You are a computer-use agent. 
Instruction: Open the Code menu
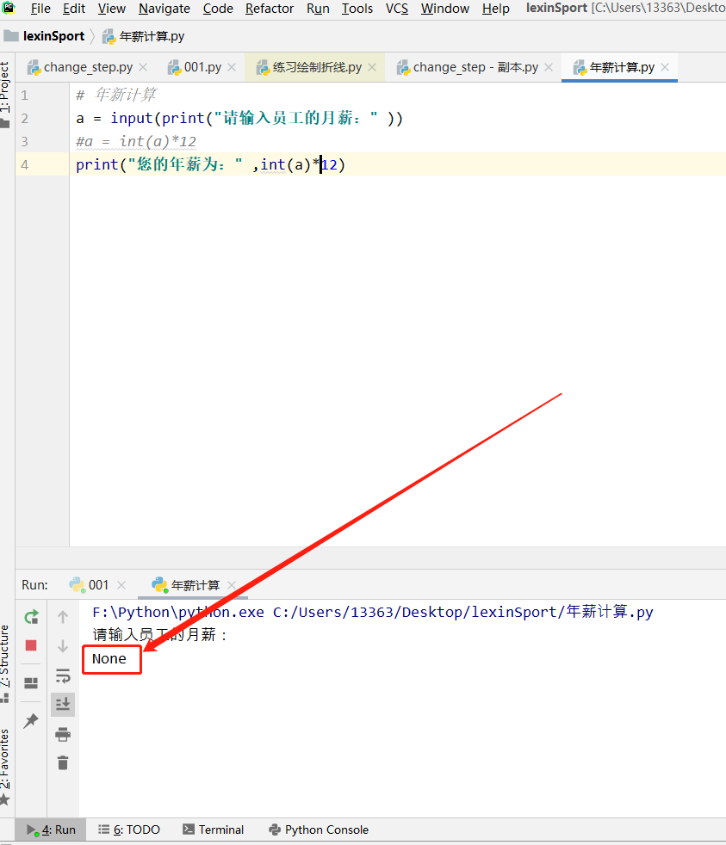pos(218,9)
